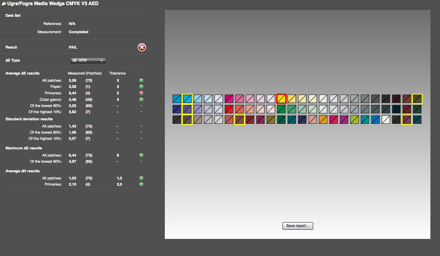Click the 5,62 highest 10% value
The height and width of the screenshot is (256, 440).
pos(72,112)
